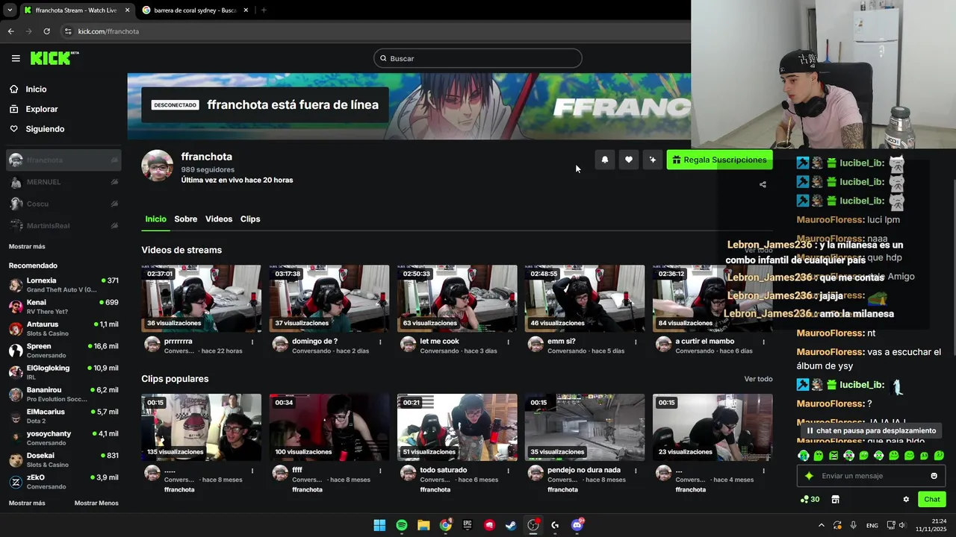
Task: Collapse recommended list with Mostrar Menos
Action: pyautogui.click(x=96, y=503)
